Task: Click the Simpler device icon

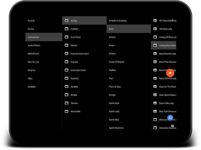Action: click(66, 95)
